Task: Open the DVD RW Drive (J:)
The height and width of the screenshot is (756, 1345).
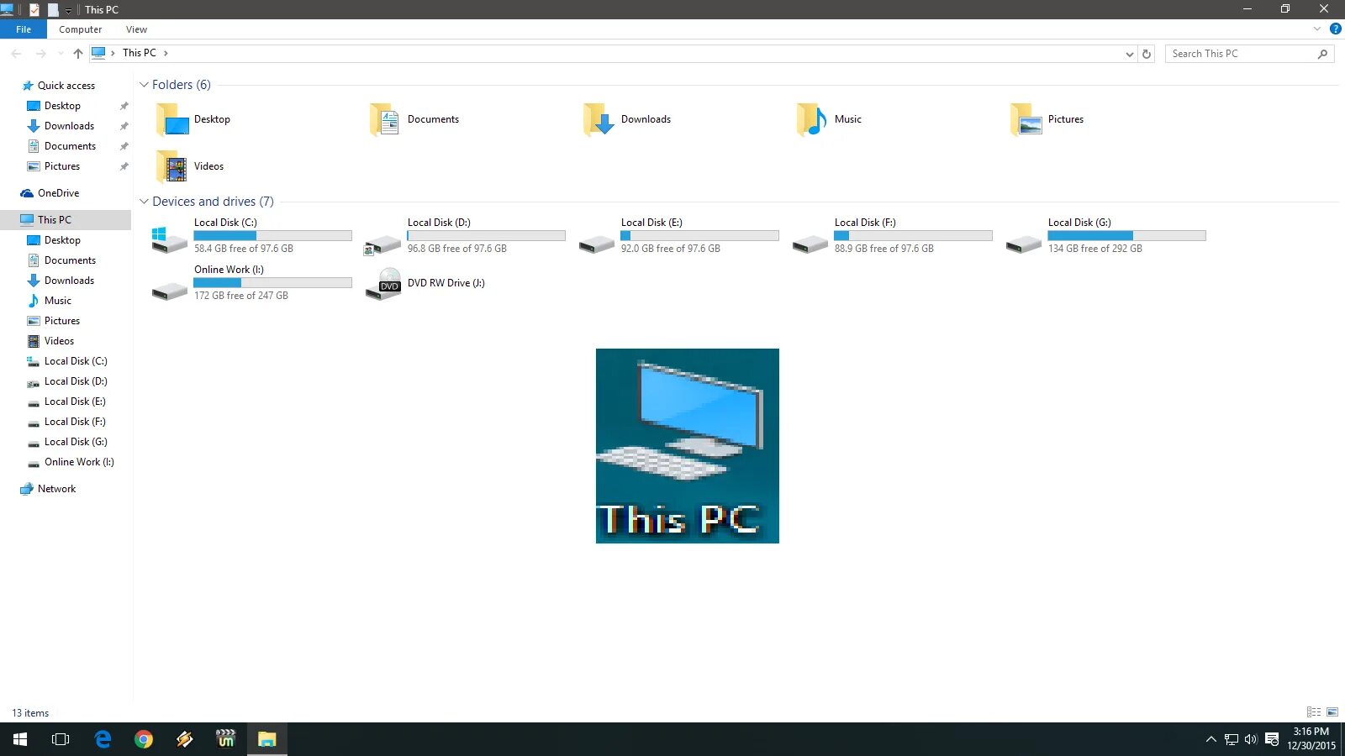Action: coord(446,283)
